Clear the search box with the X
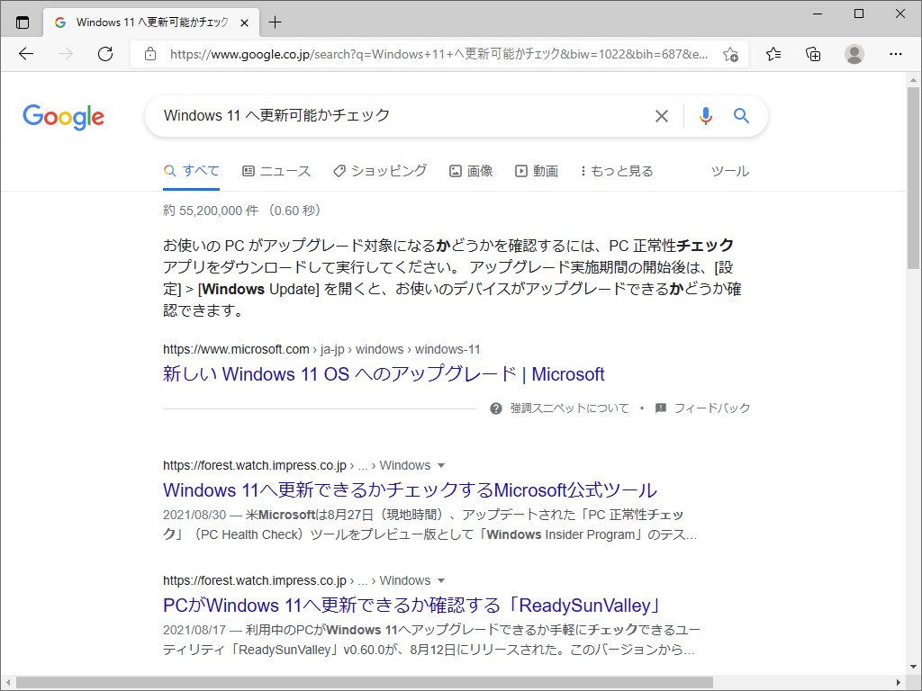Viewport: 922px width, 691px height. tap(662, 115)
